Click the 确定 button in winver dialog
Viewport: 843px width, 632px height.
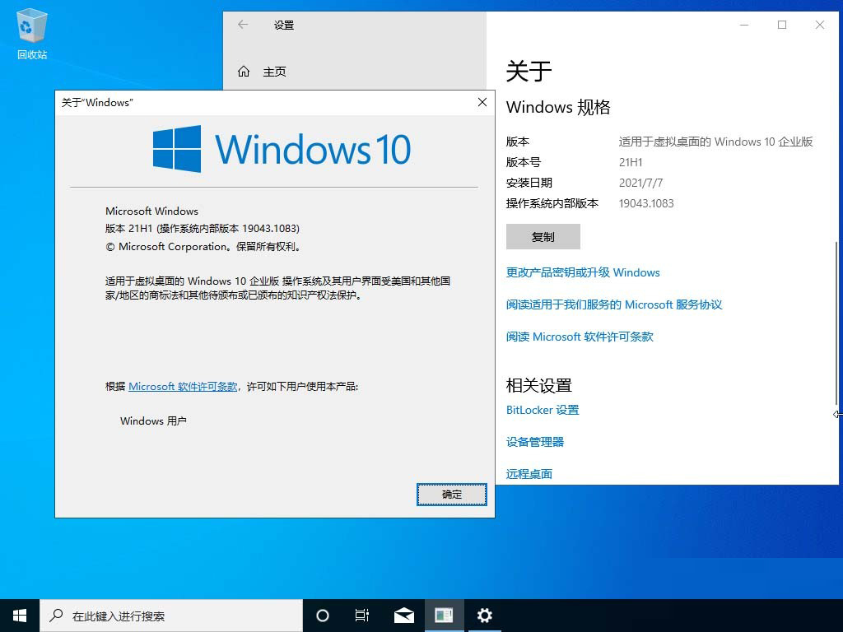click(x=452, y=495)
